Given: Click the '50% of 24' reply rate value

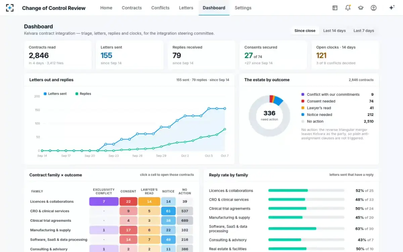Looking at the screenshot, I should pos(364,208).
